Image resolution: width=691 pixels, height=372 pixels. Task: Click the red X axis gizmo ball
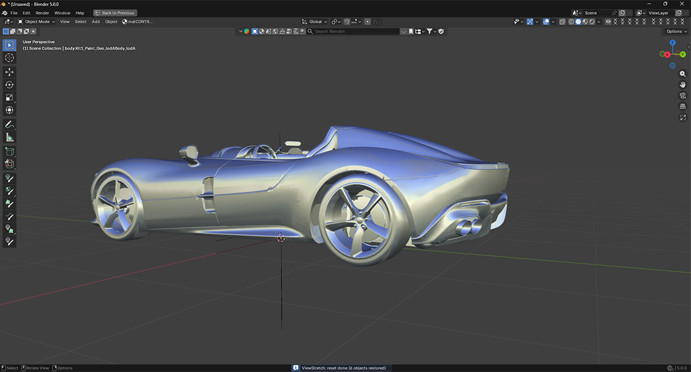tap(667, 55)
